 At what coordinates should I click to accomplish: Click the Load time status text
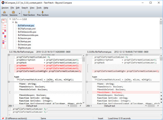[x=119, y=118]
